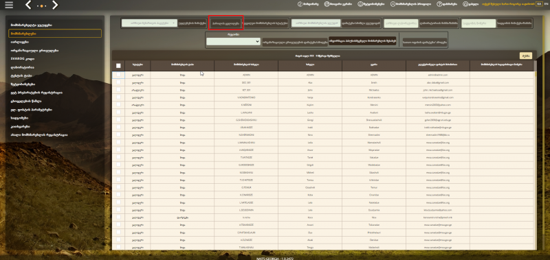This screenshot has width=550, height=260.
Task: Check the checkbox for the Smith row
Action: pos(118,82)
